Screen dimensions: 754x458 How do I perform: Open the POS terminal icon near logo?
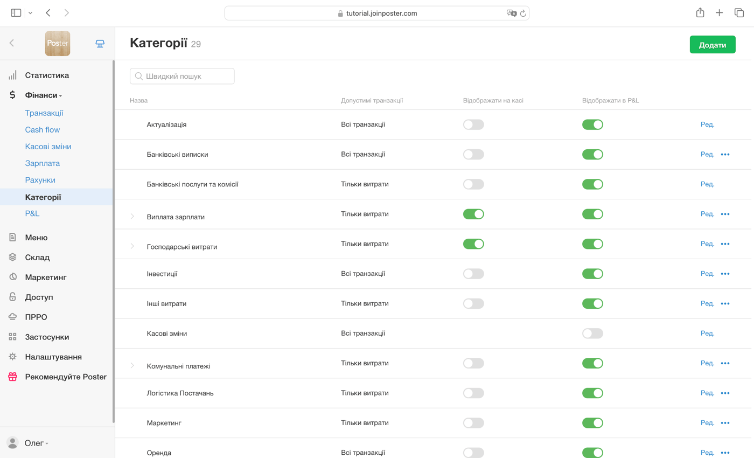(x=100, y=44)
